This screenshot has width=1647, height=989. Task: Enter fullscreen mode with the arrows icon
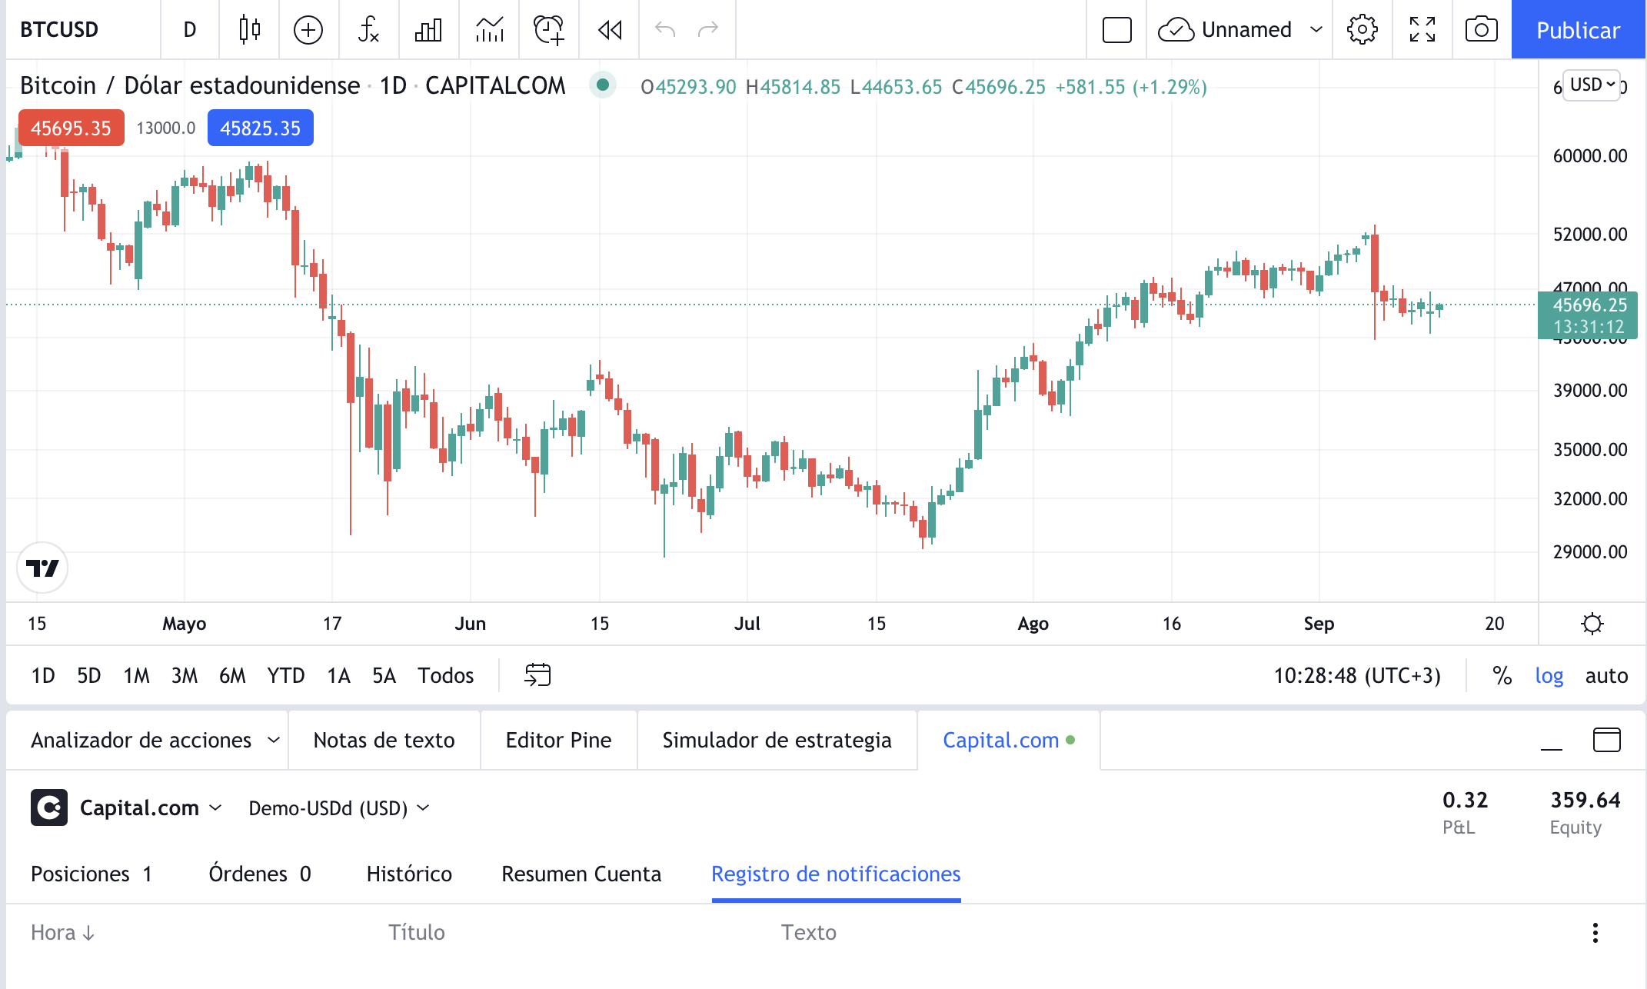[1422, 30]
